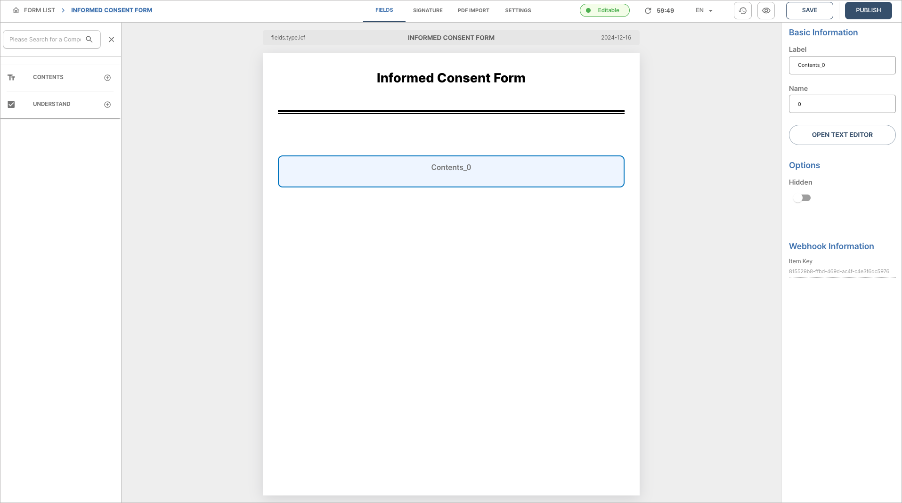Click the home icon beside Form List
The height and width of the screenshot is (503, 902).
(x=16, y=10)
